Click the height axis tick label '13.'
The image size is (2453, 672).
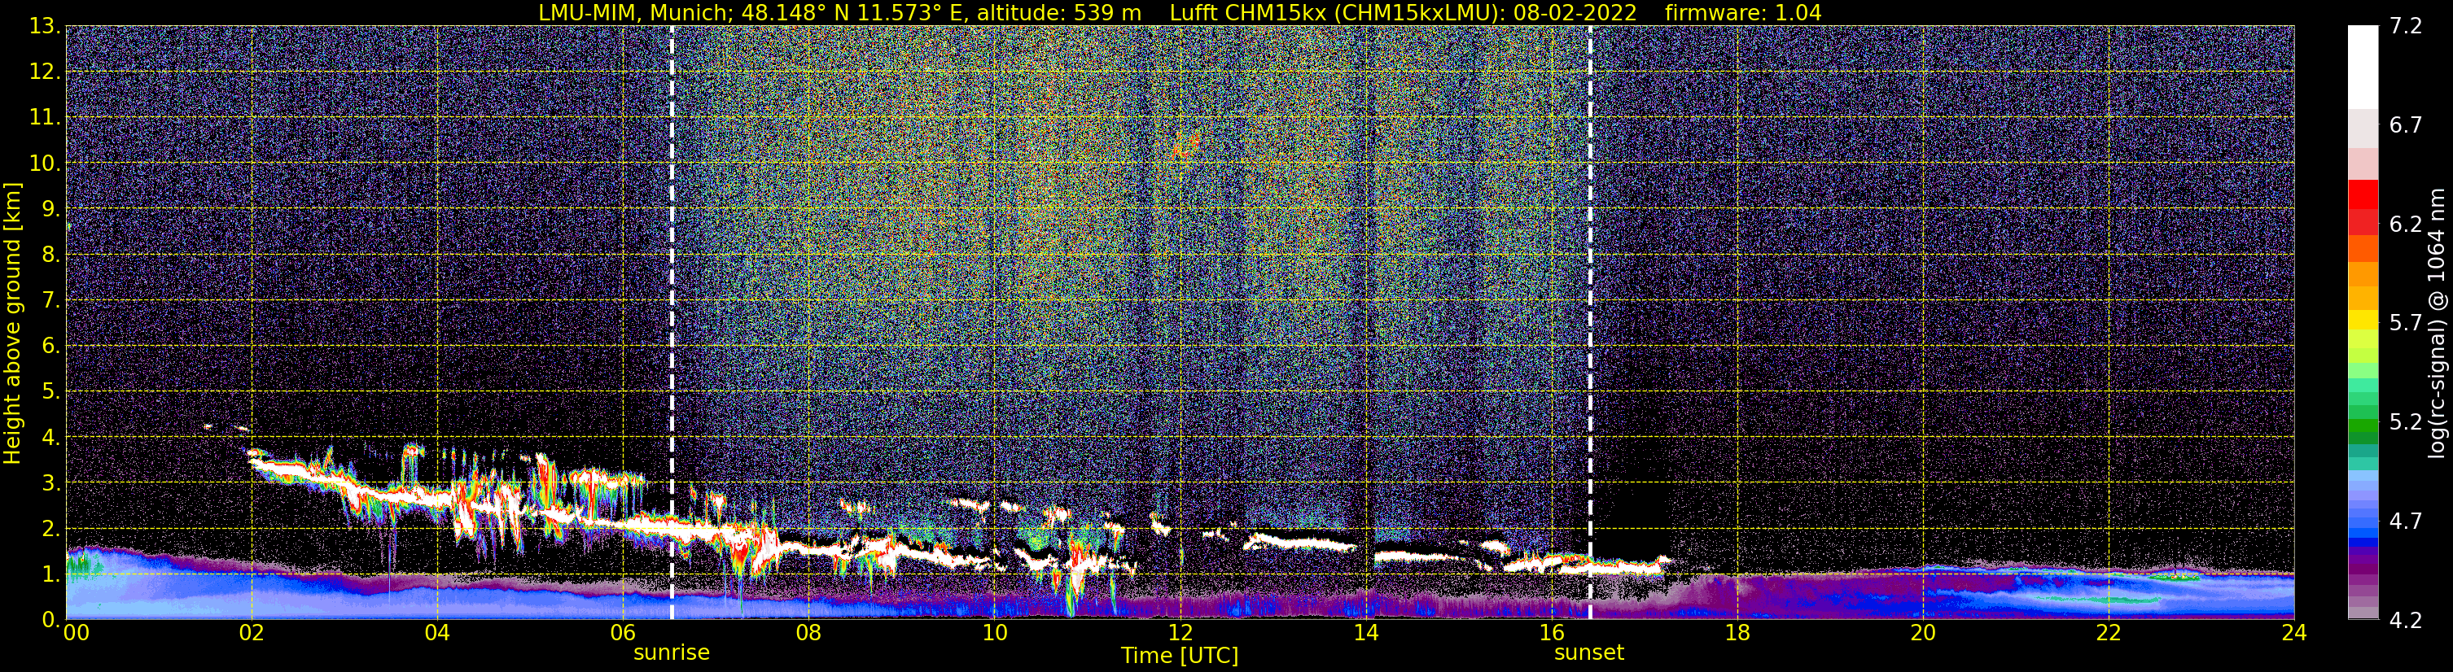tap(45, 27)
